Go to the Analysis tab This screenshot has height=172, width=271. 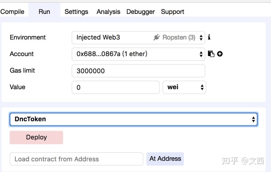[108, 12]
